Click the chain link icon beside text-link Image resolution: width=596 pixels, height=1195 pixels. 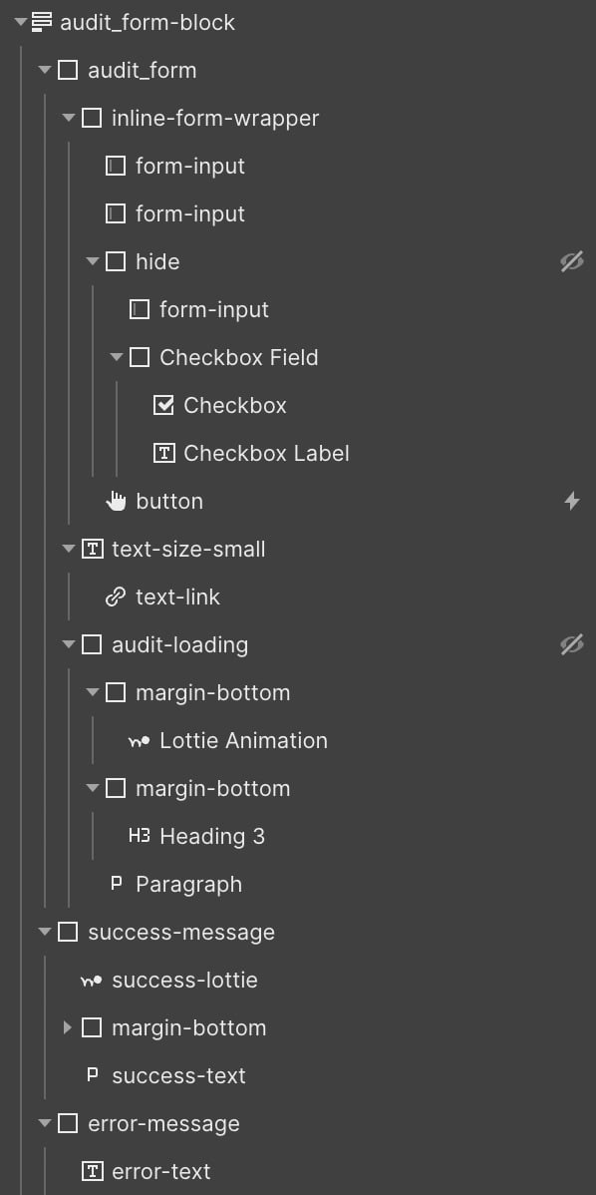tap(116, 597)
